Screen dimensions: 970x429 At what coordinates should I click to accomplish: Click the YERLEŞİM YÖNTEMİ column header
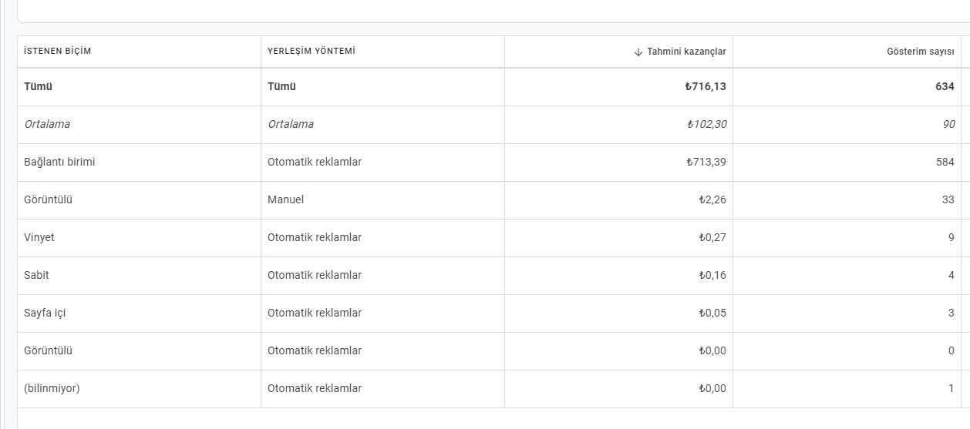click(312, 52)
